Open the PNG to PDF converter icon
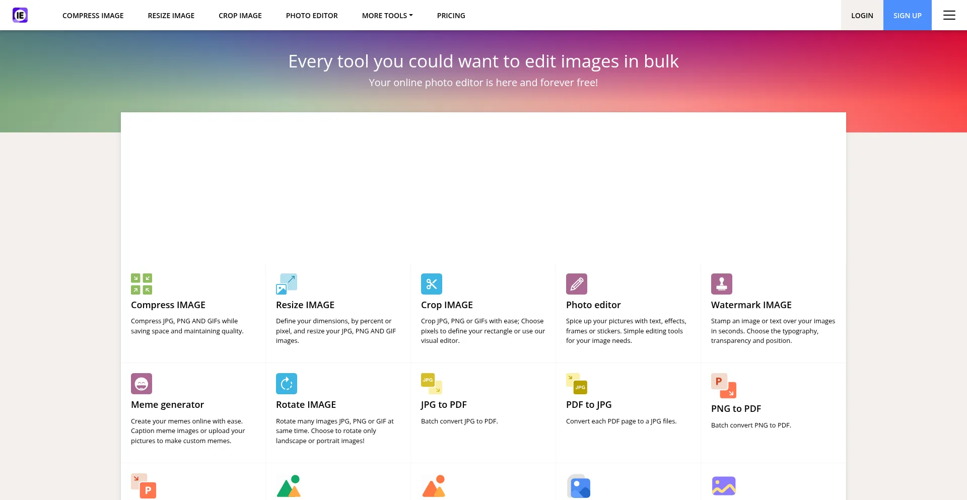Viewport: 967px width, 500px height. click(x=724, y=386)
